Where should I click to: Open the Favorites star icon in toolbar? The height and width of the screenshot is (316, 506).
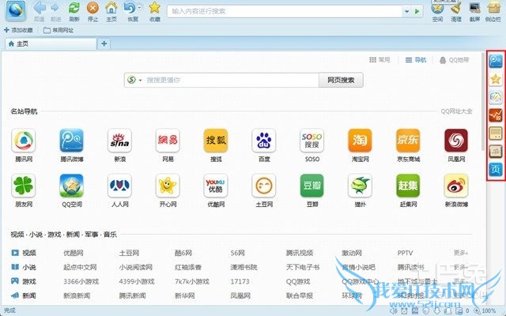pos(155,8)
